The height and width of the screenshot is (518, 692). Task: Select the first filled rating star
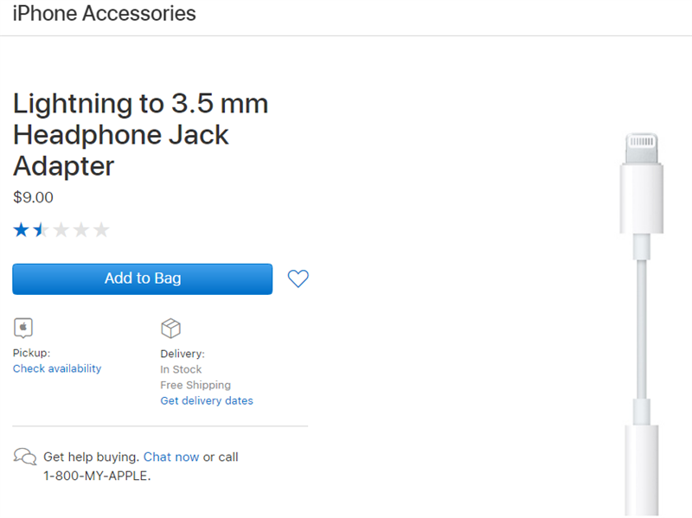click(19, 229)
